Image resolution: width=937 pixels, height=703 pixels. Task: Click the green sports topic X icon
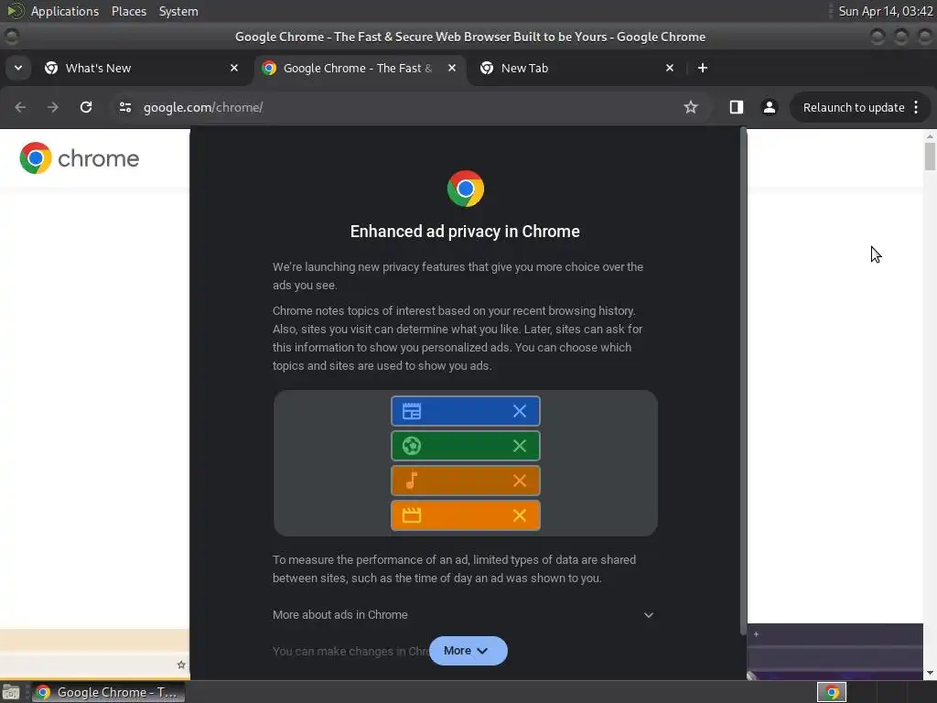click(520, 446)
